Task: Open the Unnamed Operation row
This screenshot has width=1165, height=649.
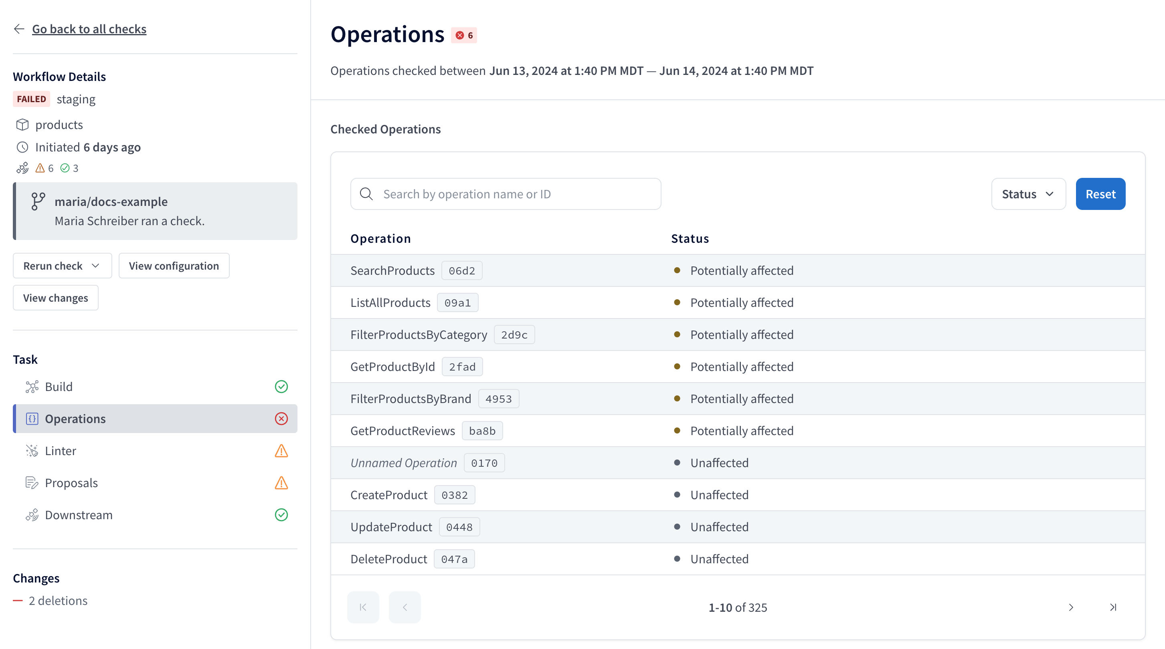Action: [x=738, y=463]
